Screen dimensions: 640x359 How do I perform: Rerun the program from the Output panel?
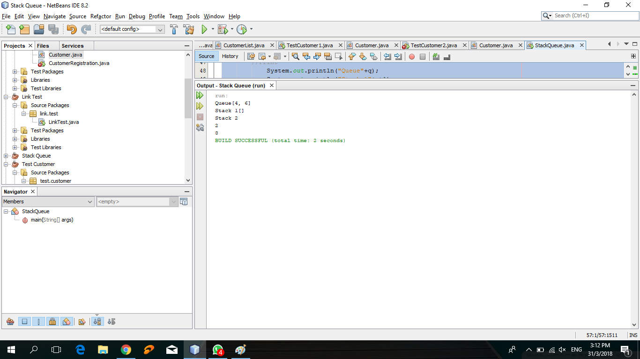click(200, 95)
